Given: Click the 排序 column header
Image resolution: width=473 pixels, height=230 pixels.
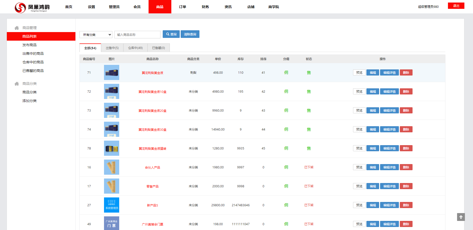Looking at the screenshot, I should [263, 59].
